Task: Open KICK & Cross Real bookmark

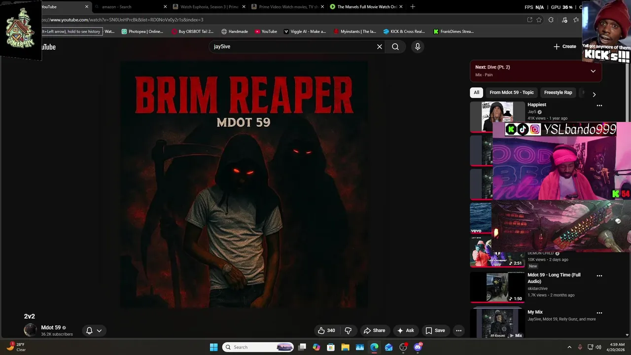Action: pos(404,32)
